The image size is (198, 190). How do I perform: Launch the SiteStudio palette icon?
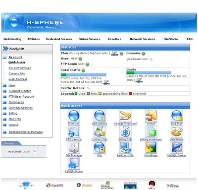click(x=177, y=132)
